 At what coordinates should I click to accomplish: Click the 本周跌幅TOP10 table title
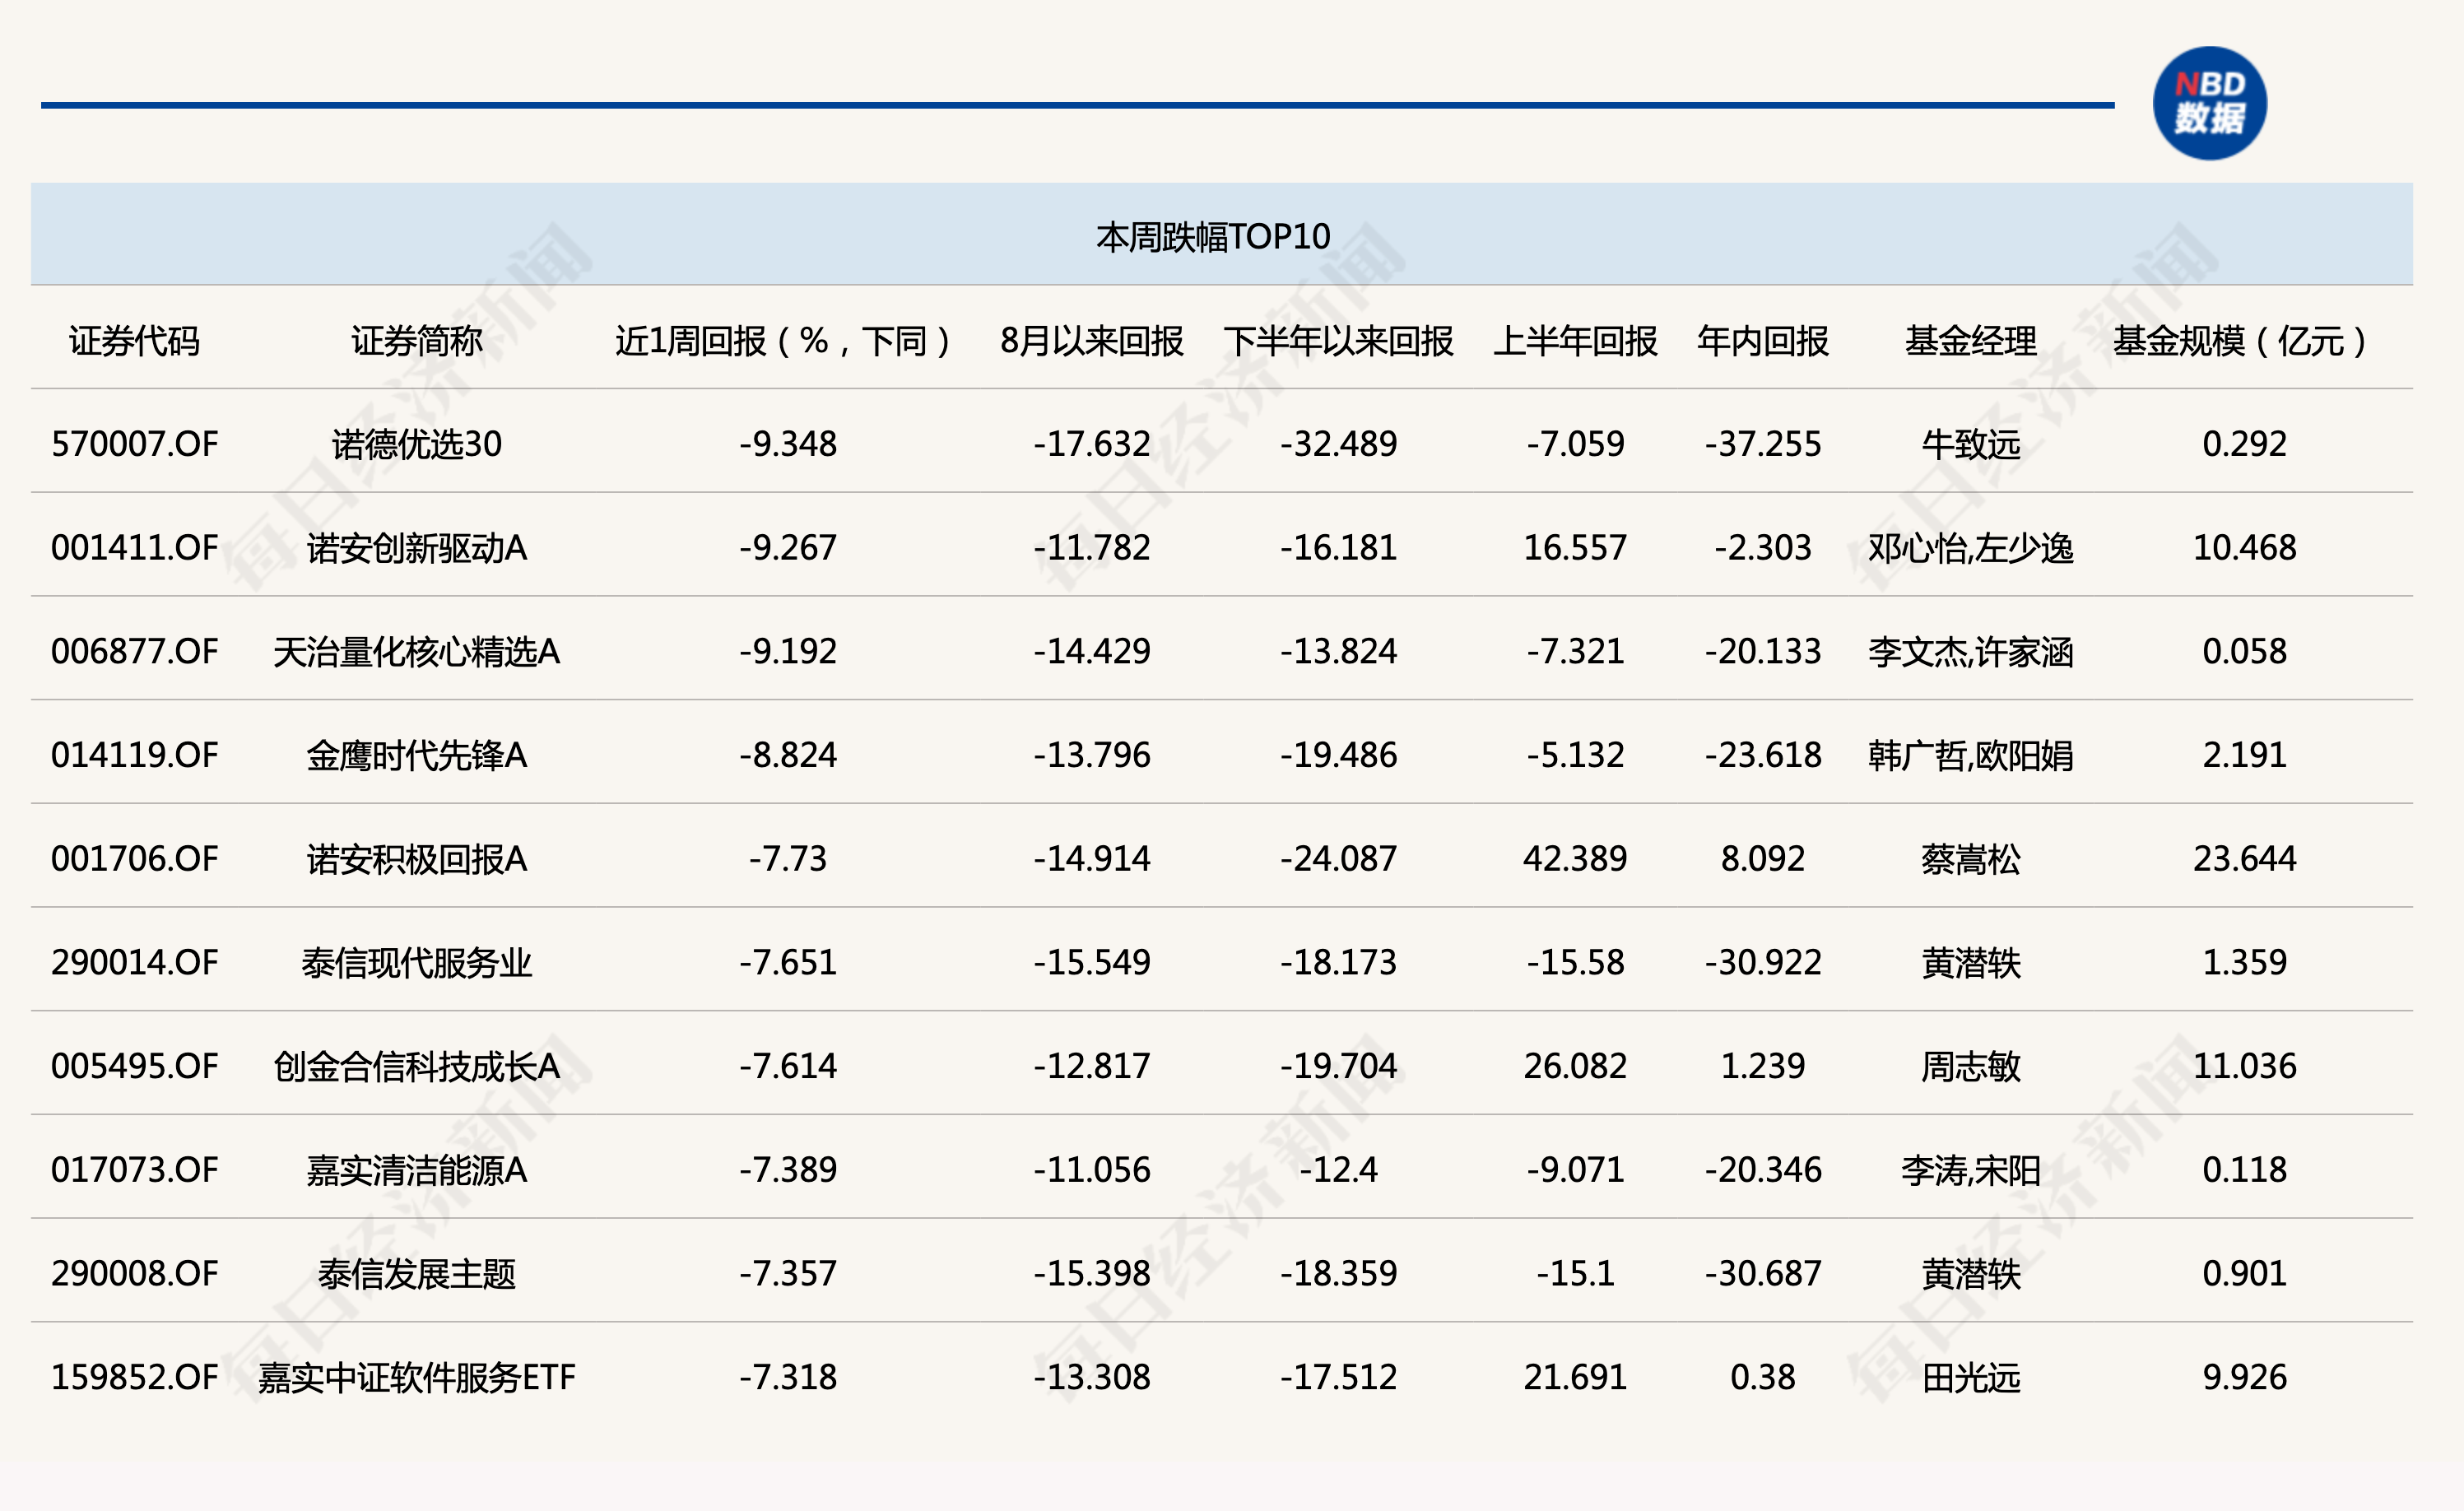click(x=1213, y=237)
